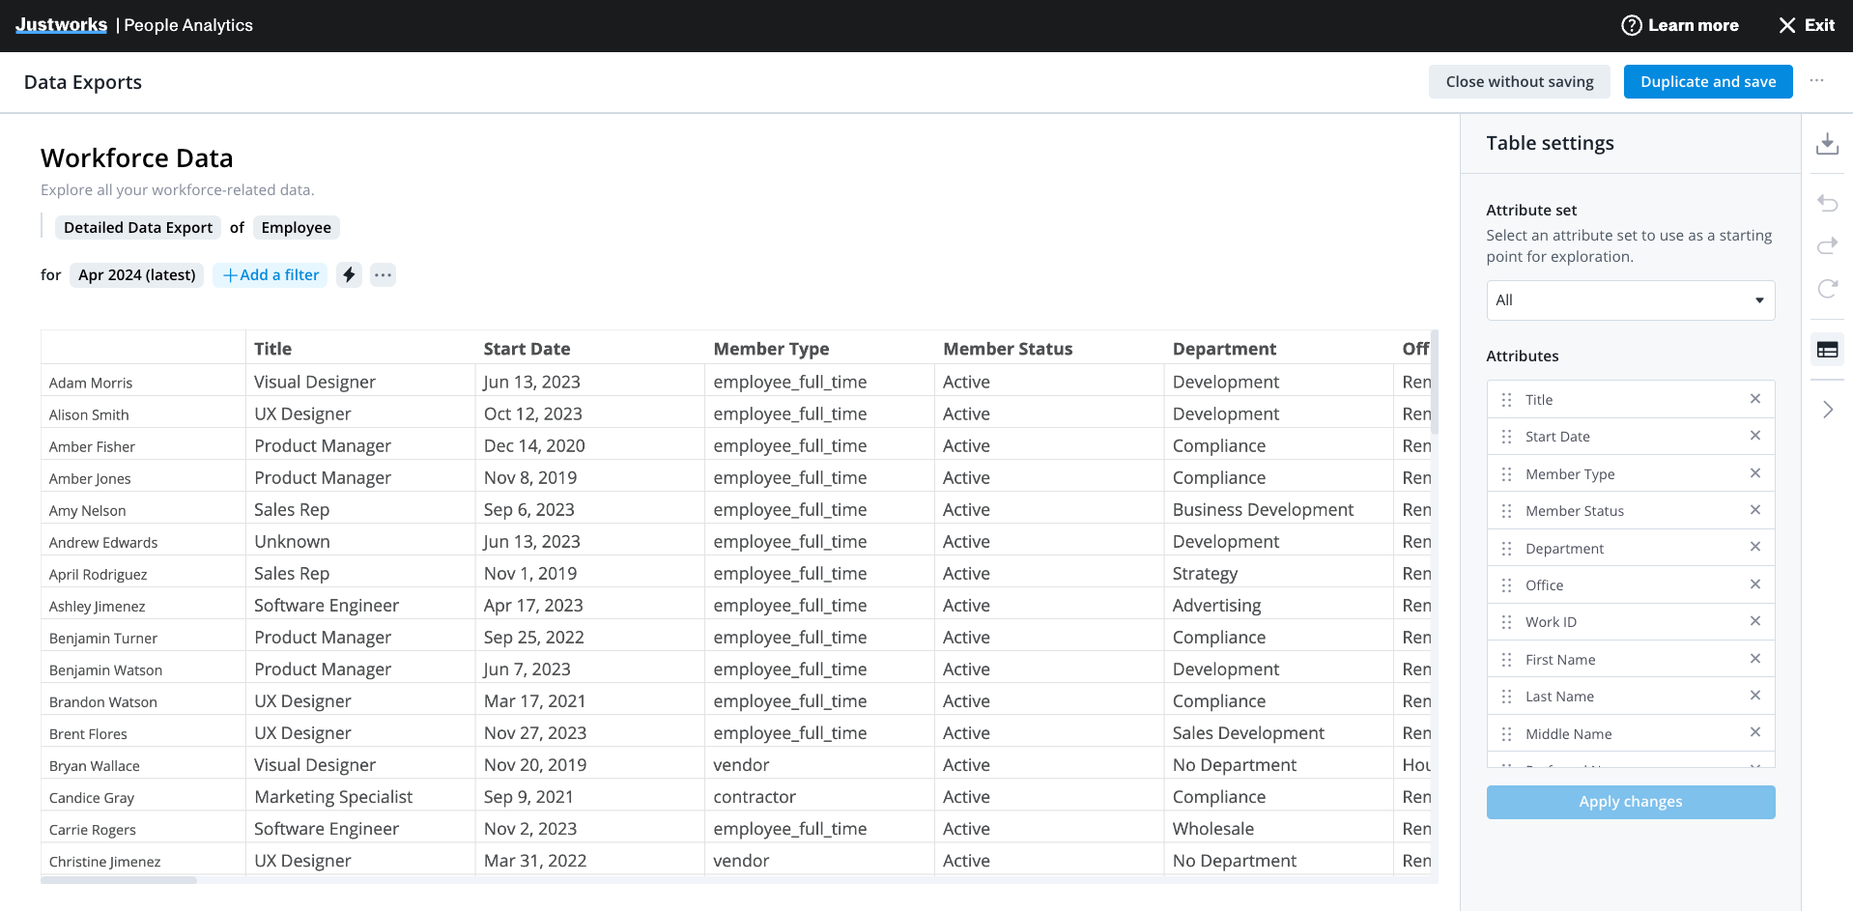The image size is (1853, 911).
Task: Open the Table settings panel icon
Action: 1828,349
